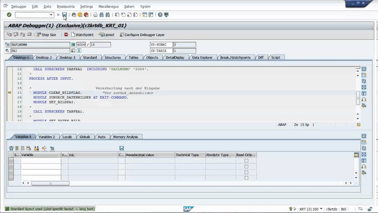Open the Breakpoints menu

(66, 7)
